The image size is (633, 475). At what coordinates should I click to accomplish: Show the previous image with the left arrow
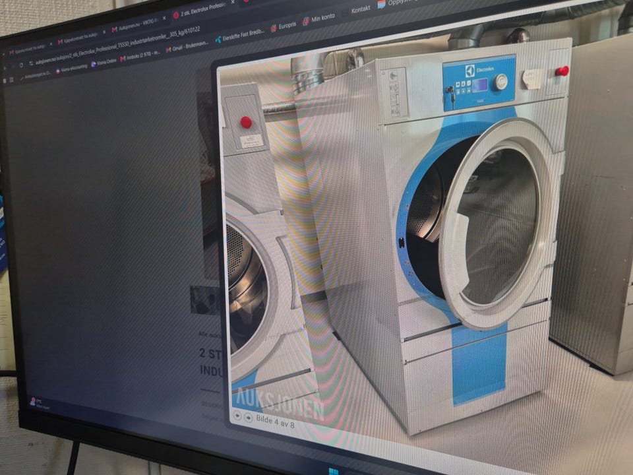click(x=237, y=415)
